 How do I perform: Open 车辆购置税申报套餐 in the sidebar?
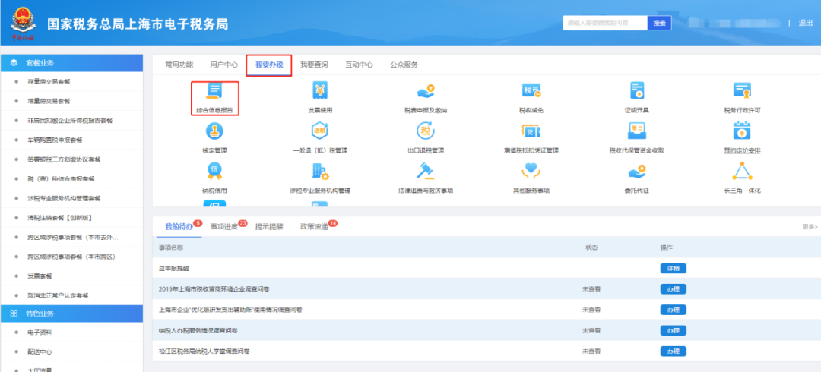click(55, 140)
